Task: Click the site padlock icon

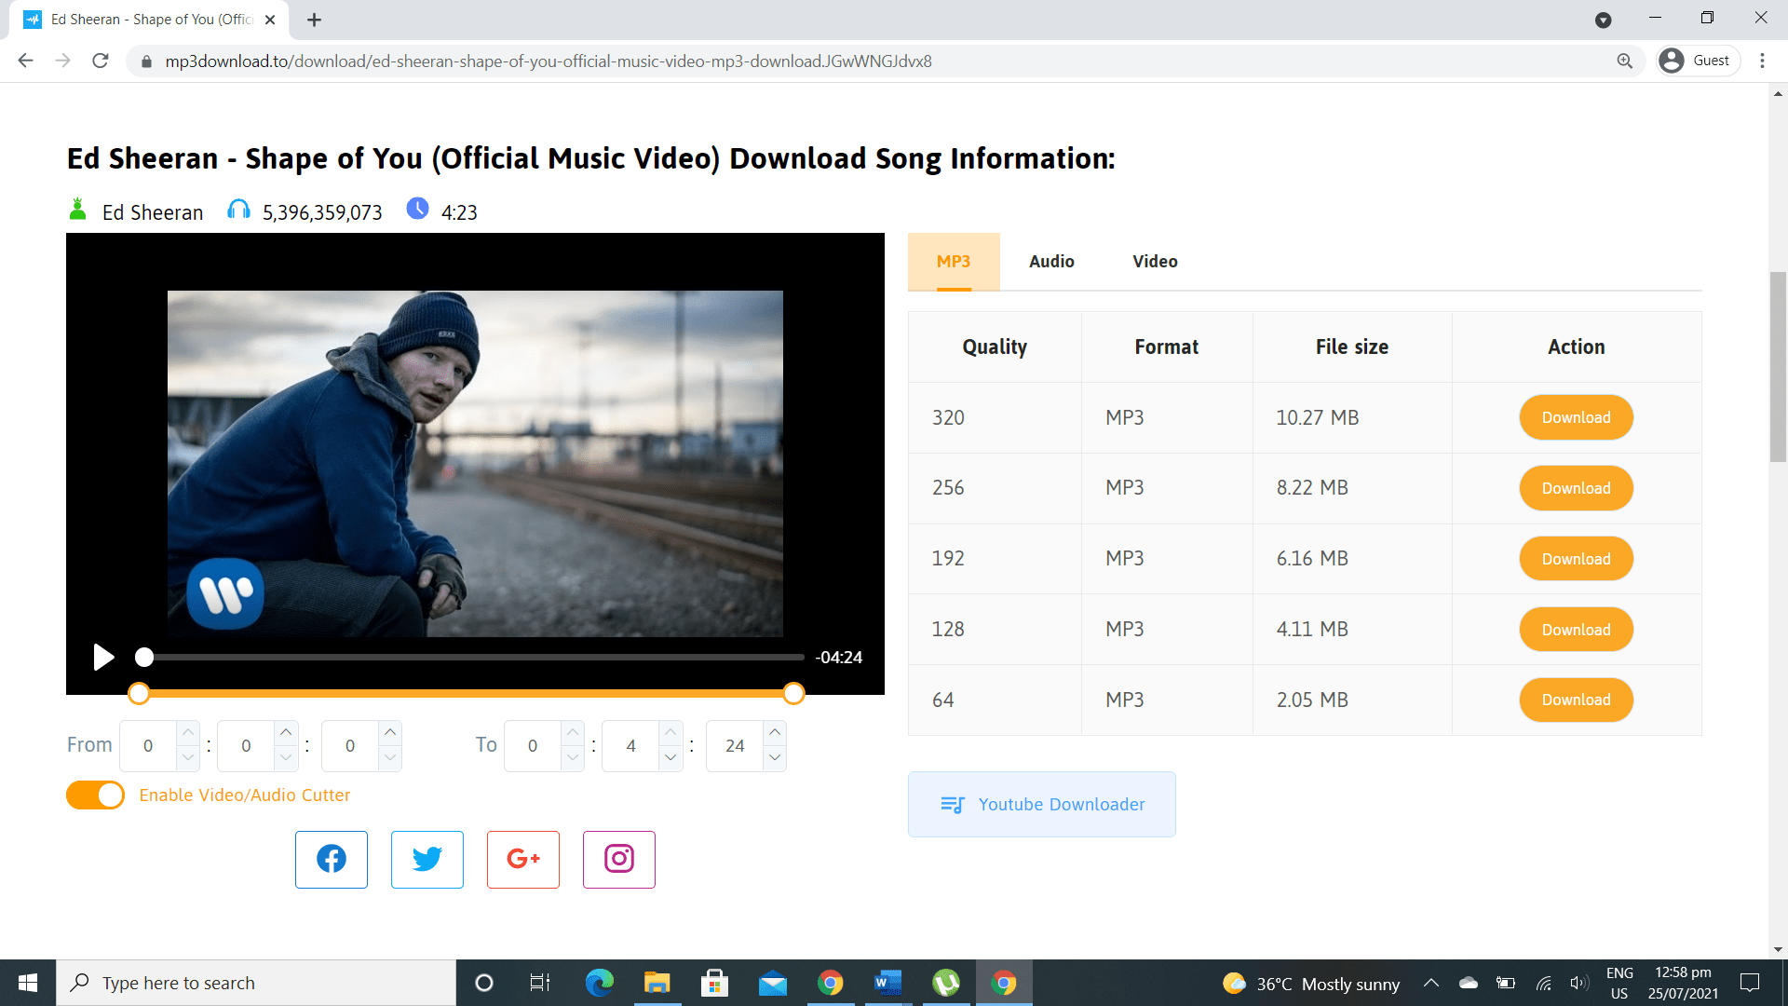Action: [146, 61]
